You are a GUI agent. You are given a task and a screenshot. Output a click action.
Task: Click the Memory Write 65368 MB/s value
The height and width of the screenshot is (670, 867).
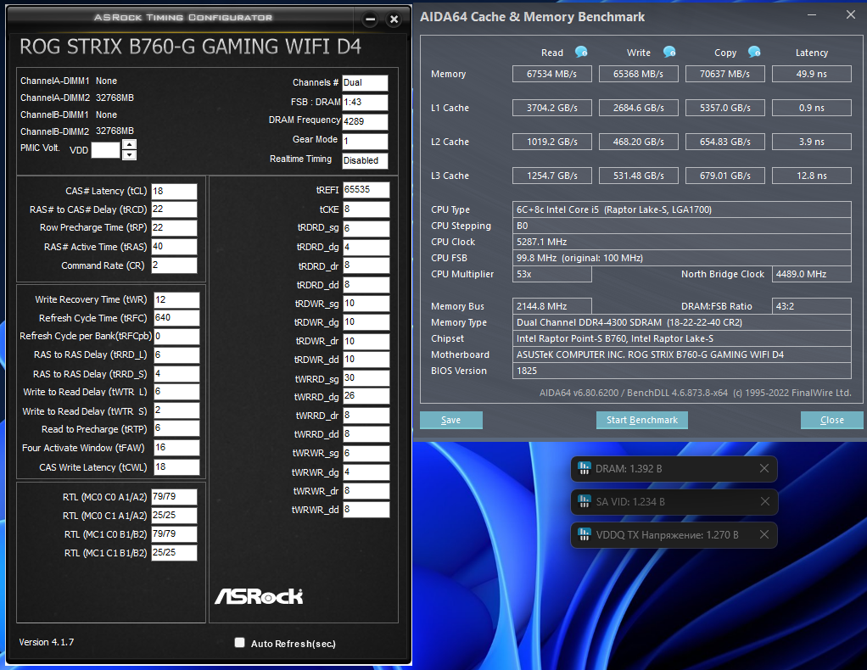click(x=638, y=74)
